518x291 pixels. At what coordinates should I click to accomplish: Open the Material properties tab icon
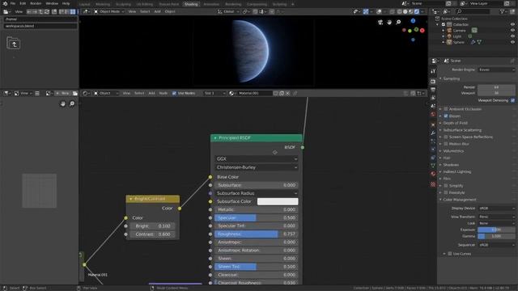click(x=433, y=174)
